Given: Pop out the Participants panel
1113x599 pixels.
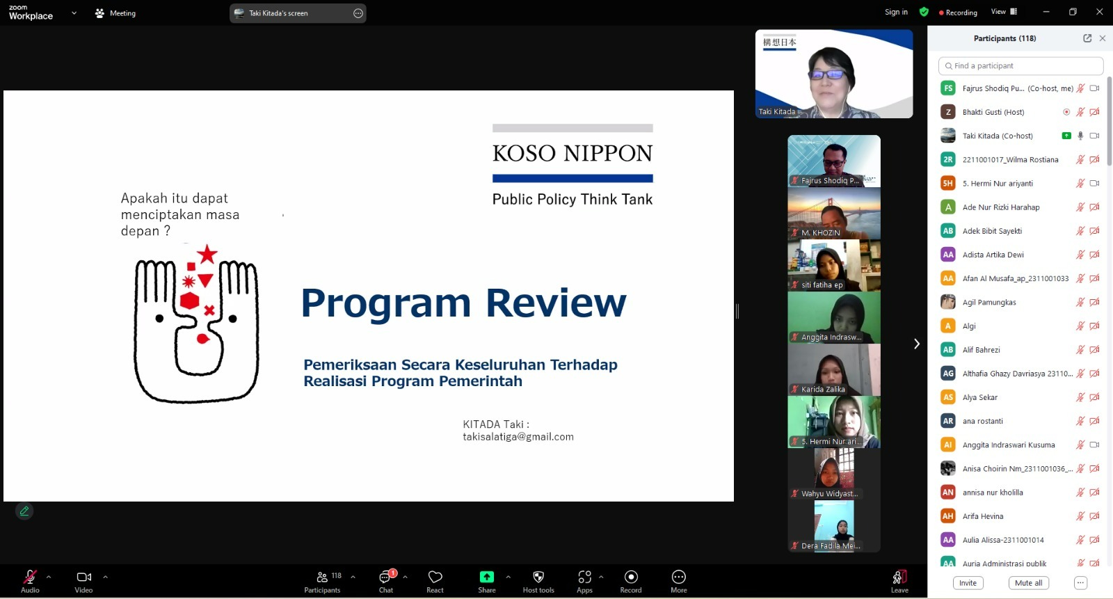Looking at the screenshot, I should (x=1087, y=38).
